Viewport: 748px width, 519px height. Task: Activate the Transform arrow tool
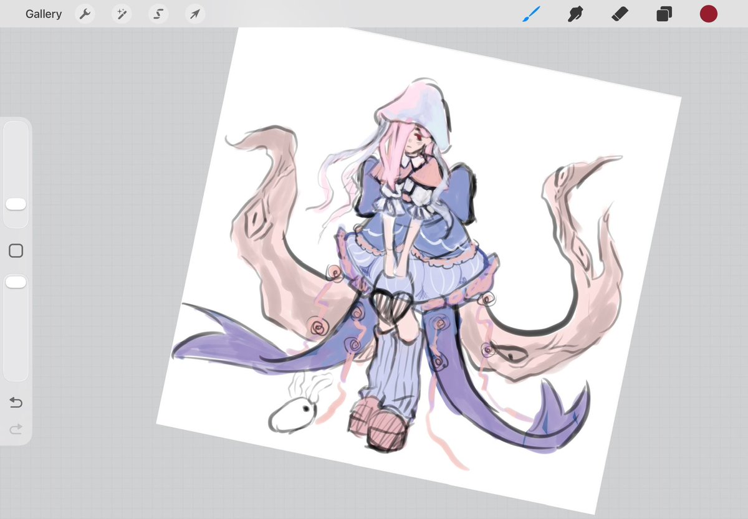pyautogui.click(x=195, y=14)
